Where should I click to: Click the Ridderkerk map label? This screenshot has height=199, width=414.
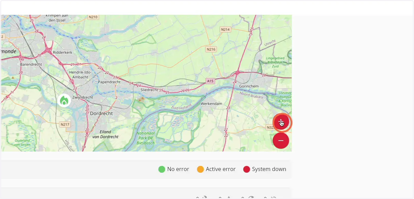pyautogui.click(x=63, y=52)
